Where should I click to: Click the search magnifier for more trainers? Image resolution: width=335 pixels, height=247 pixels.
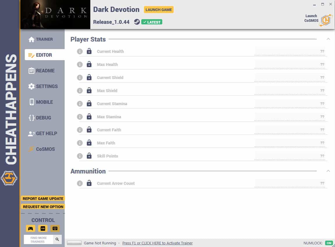[x=57, y=239]
